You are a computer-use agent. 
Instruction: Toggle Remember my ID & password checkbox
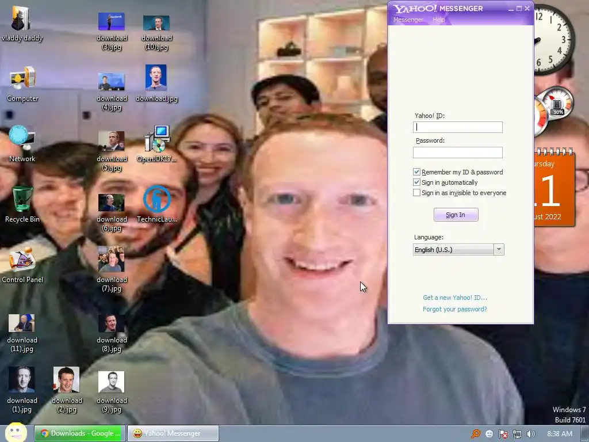(416, 172)
